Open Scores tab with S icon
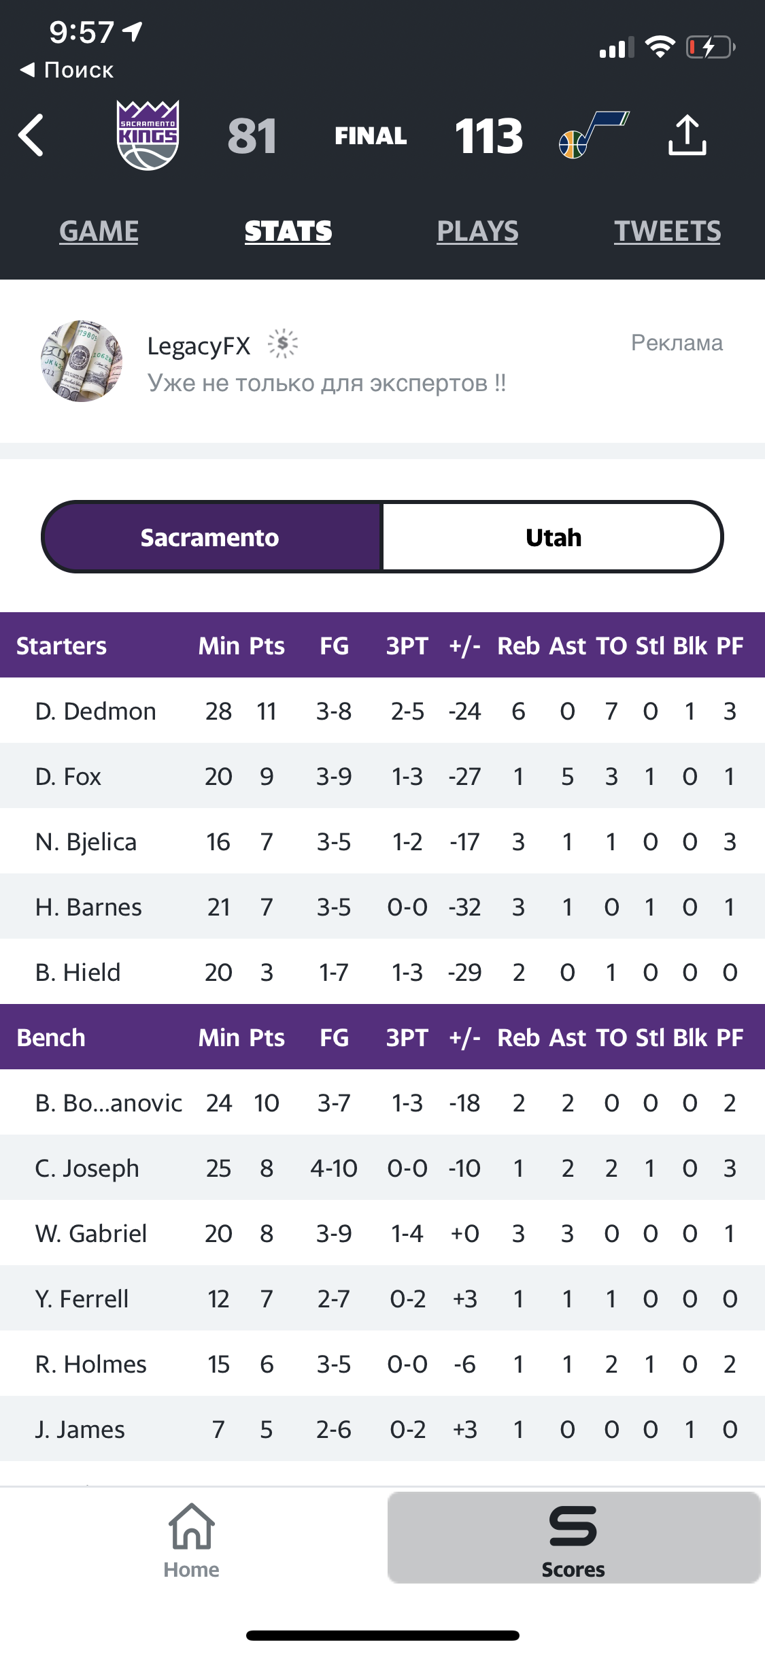The width and height of the screenshot is (765, 1657). pos(573,1538)
